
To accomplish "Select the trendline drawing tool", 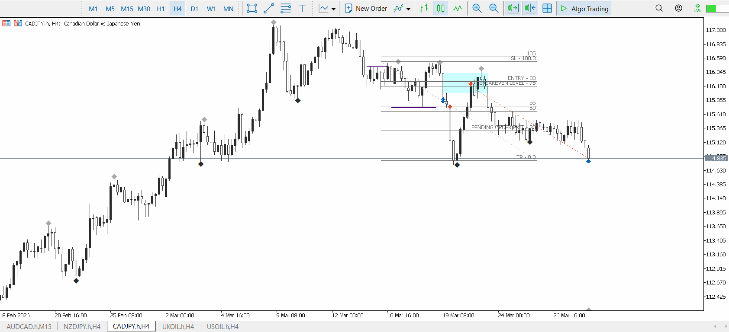I will point(269,9).
